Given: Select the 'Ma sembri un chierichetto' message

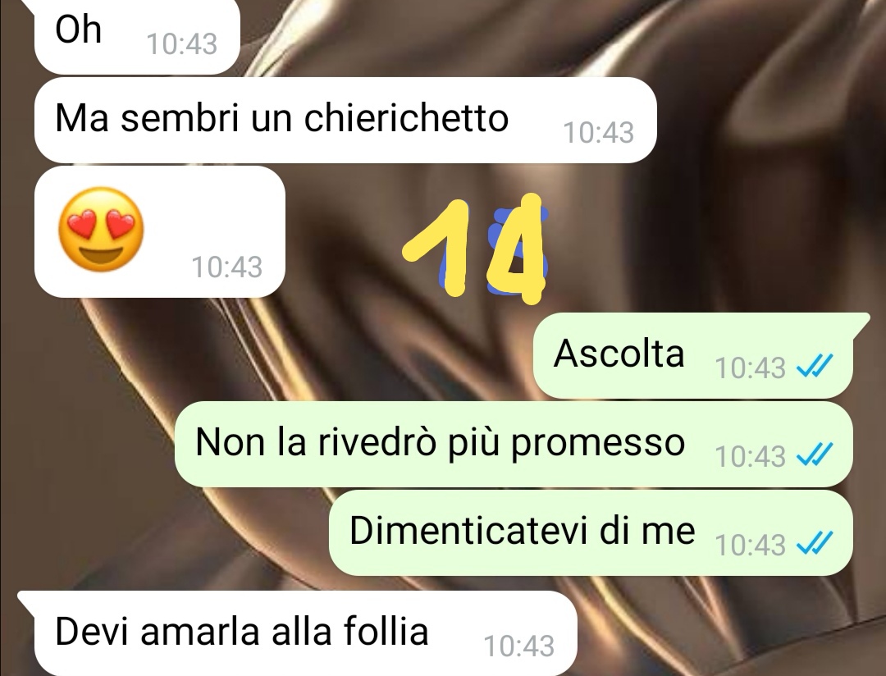Looking at the screenshot, I should tap(345, 121).
